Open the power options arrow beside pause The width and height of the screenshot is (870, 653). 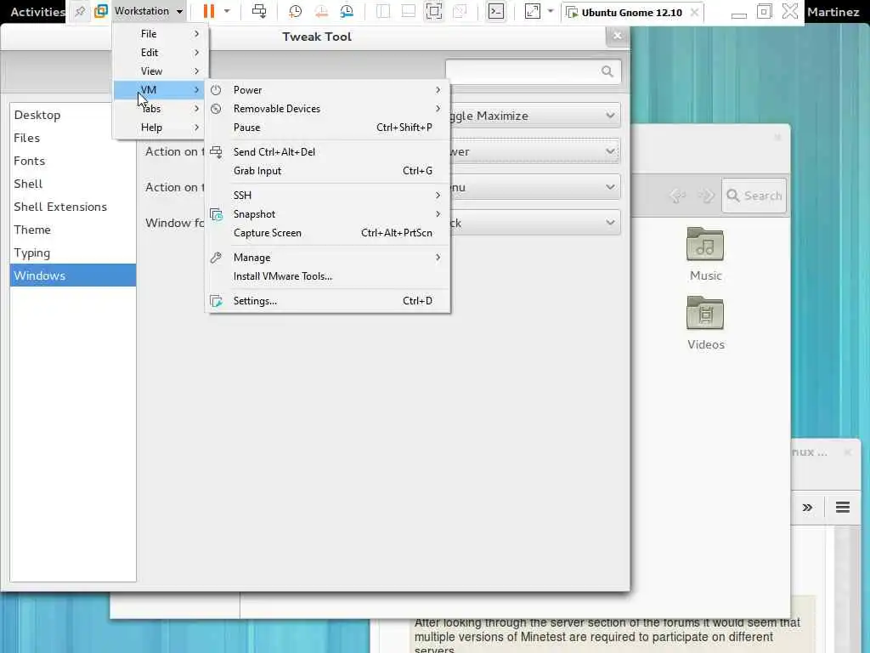227,11
